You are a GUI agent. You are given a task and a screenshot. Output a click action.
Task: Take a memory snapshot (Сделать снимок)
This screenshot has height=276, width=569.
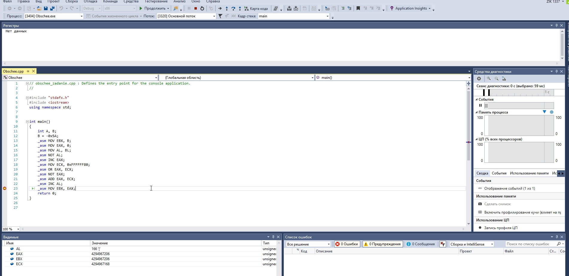coord(497,204)
